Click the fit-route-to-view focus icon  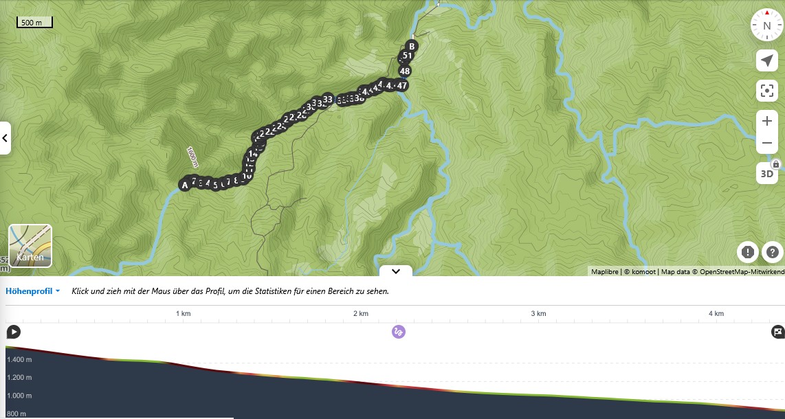pyautogui.click(x=766, y=91)
